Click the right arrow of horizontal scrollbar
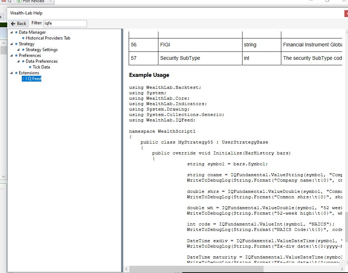Screen dimensions: 348x273 [342, 269]
